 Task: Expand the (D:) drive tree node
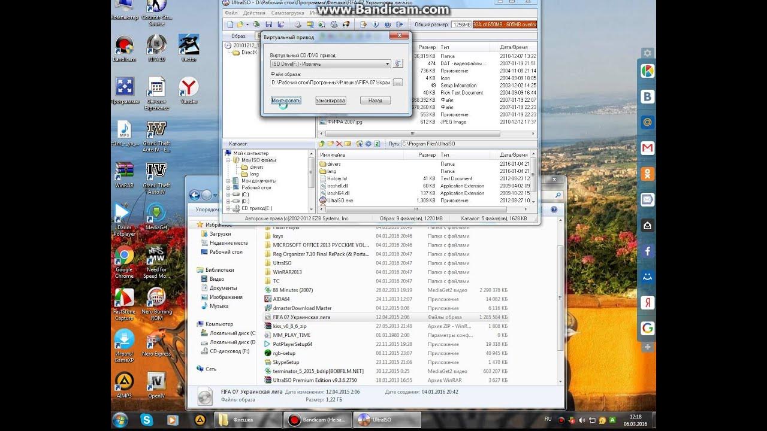[228, 201]
